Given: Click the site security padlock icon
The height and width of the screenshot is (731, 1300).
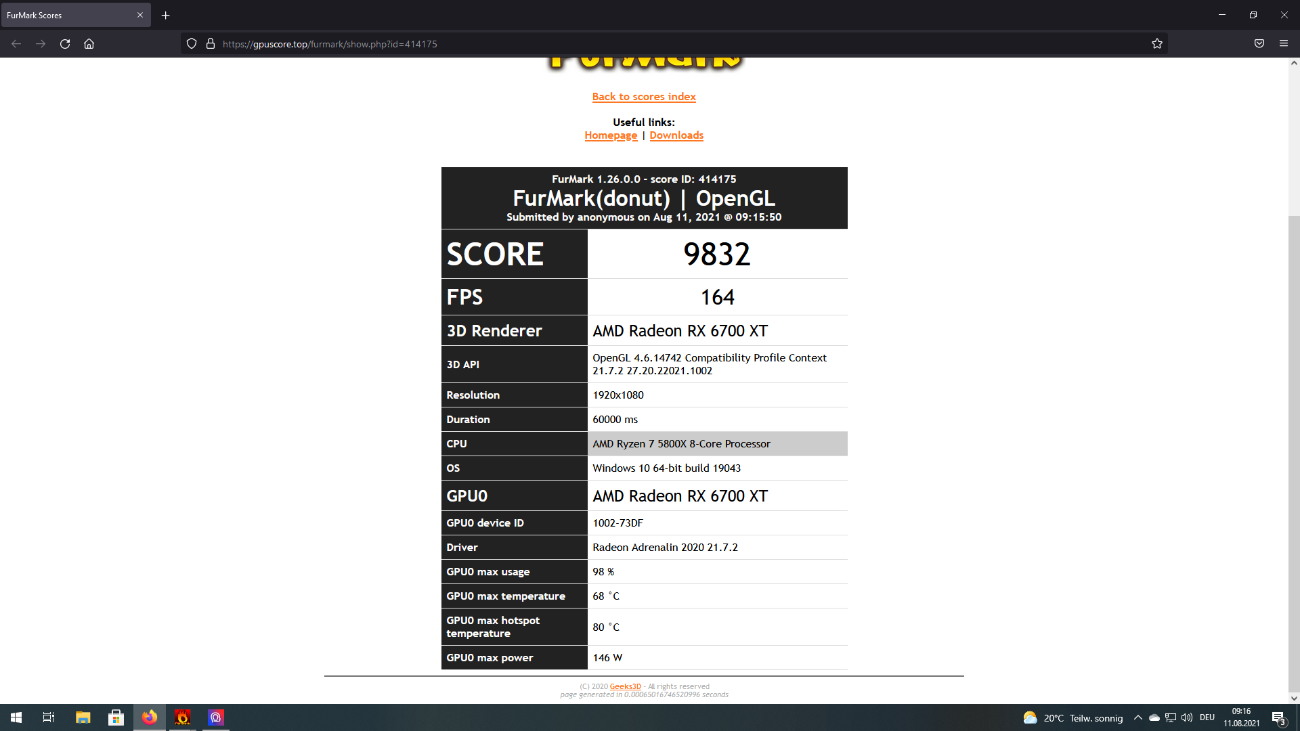Looking at the screenshot, I should click(211, 44).
